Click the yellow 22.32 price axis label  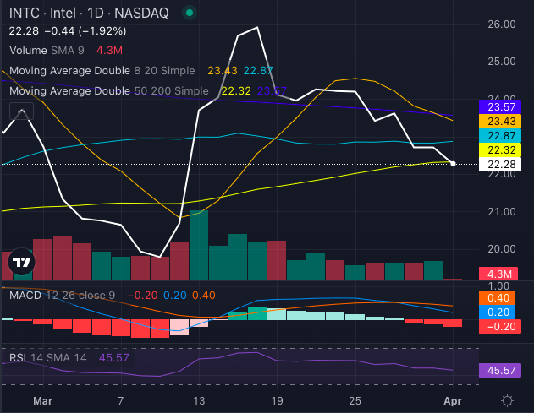point(505,149)
